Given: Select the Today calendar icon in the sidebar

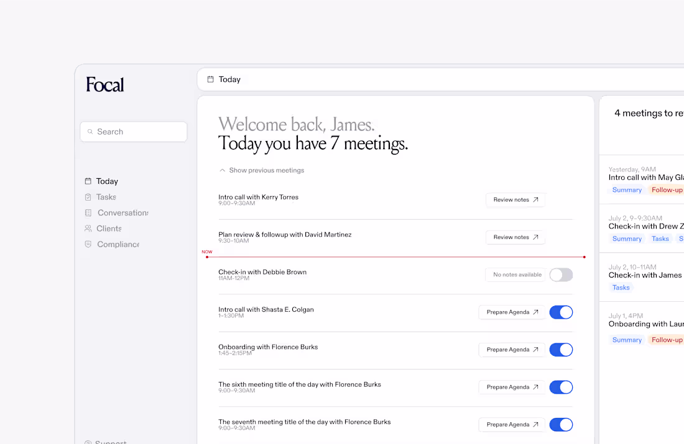Looking at the screenshot, I should click(x=87, y=181).
